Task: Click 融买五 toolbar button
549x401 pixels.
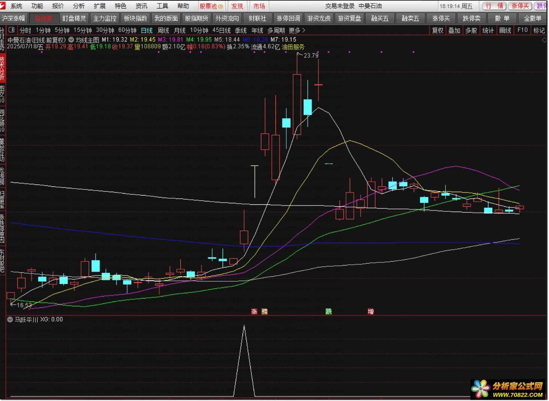Action: coord(380,18)
